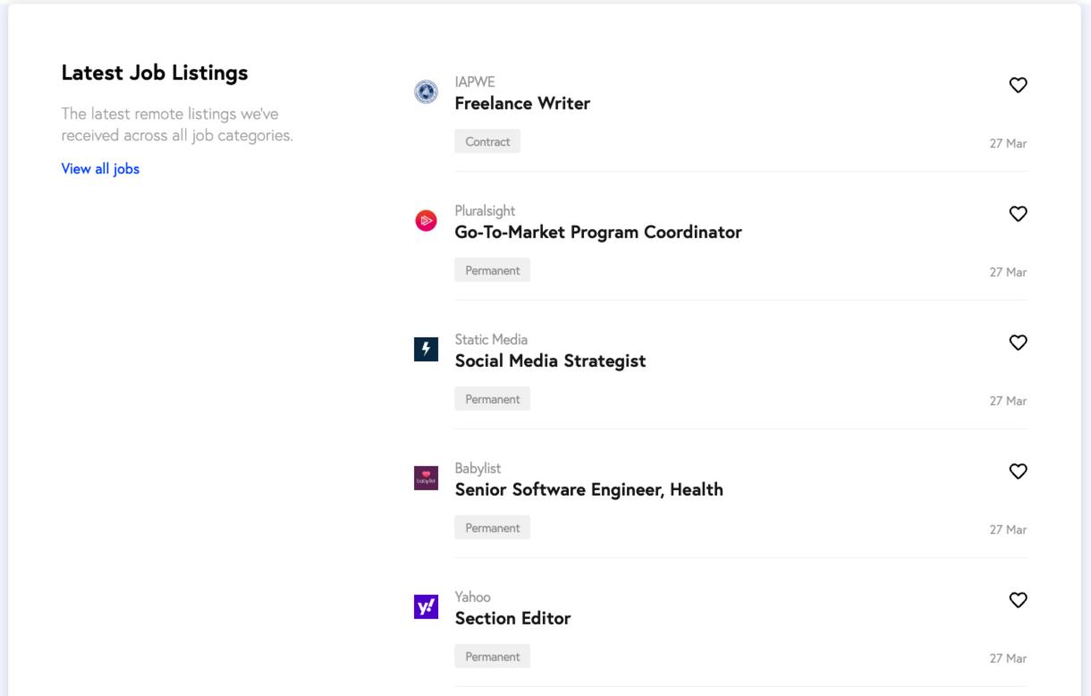
Task: Favorite the Go-To-Market Program Coordinator job
Action: pos(1018,214)
